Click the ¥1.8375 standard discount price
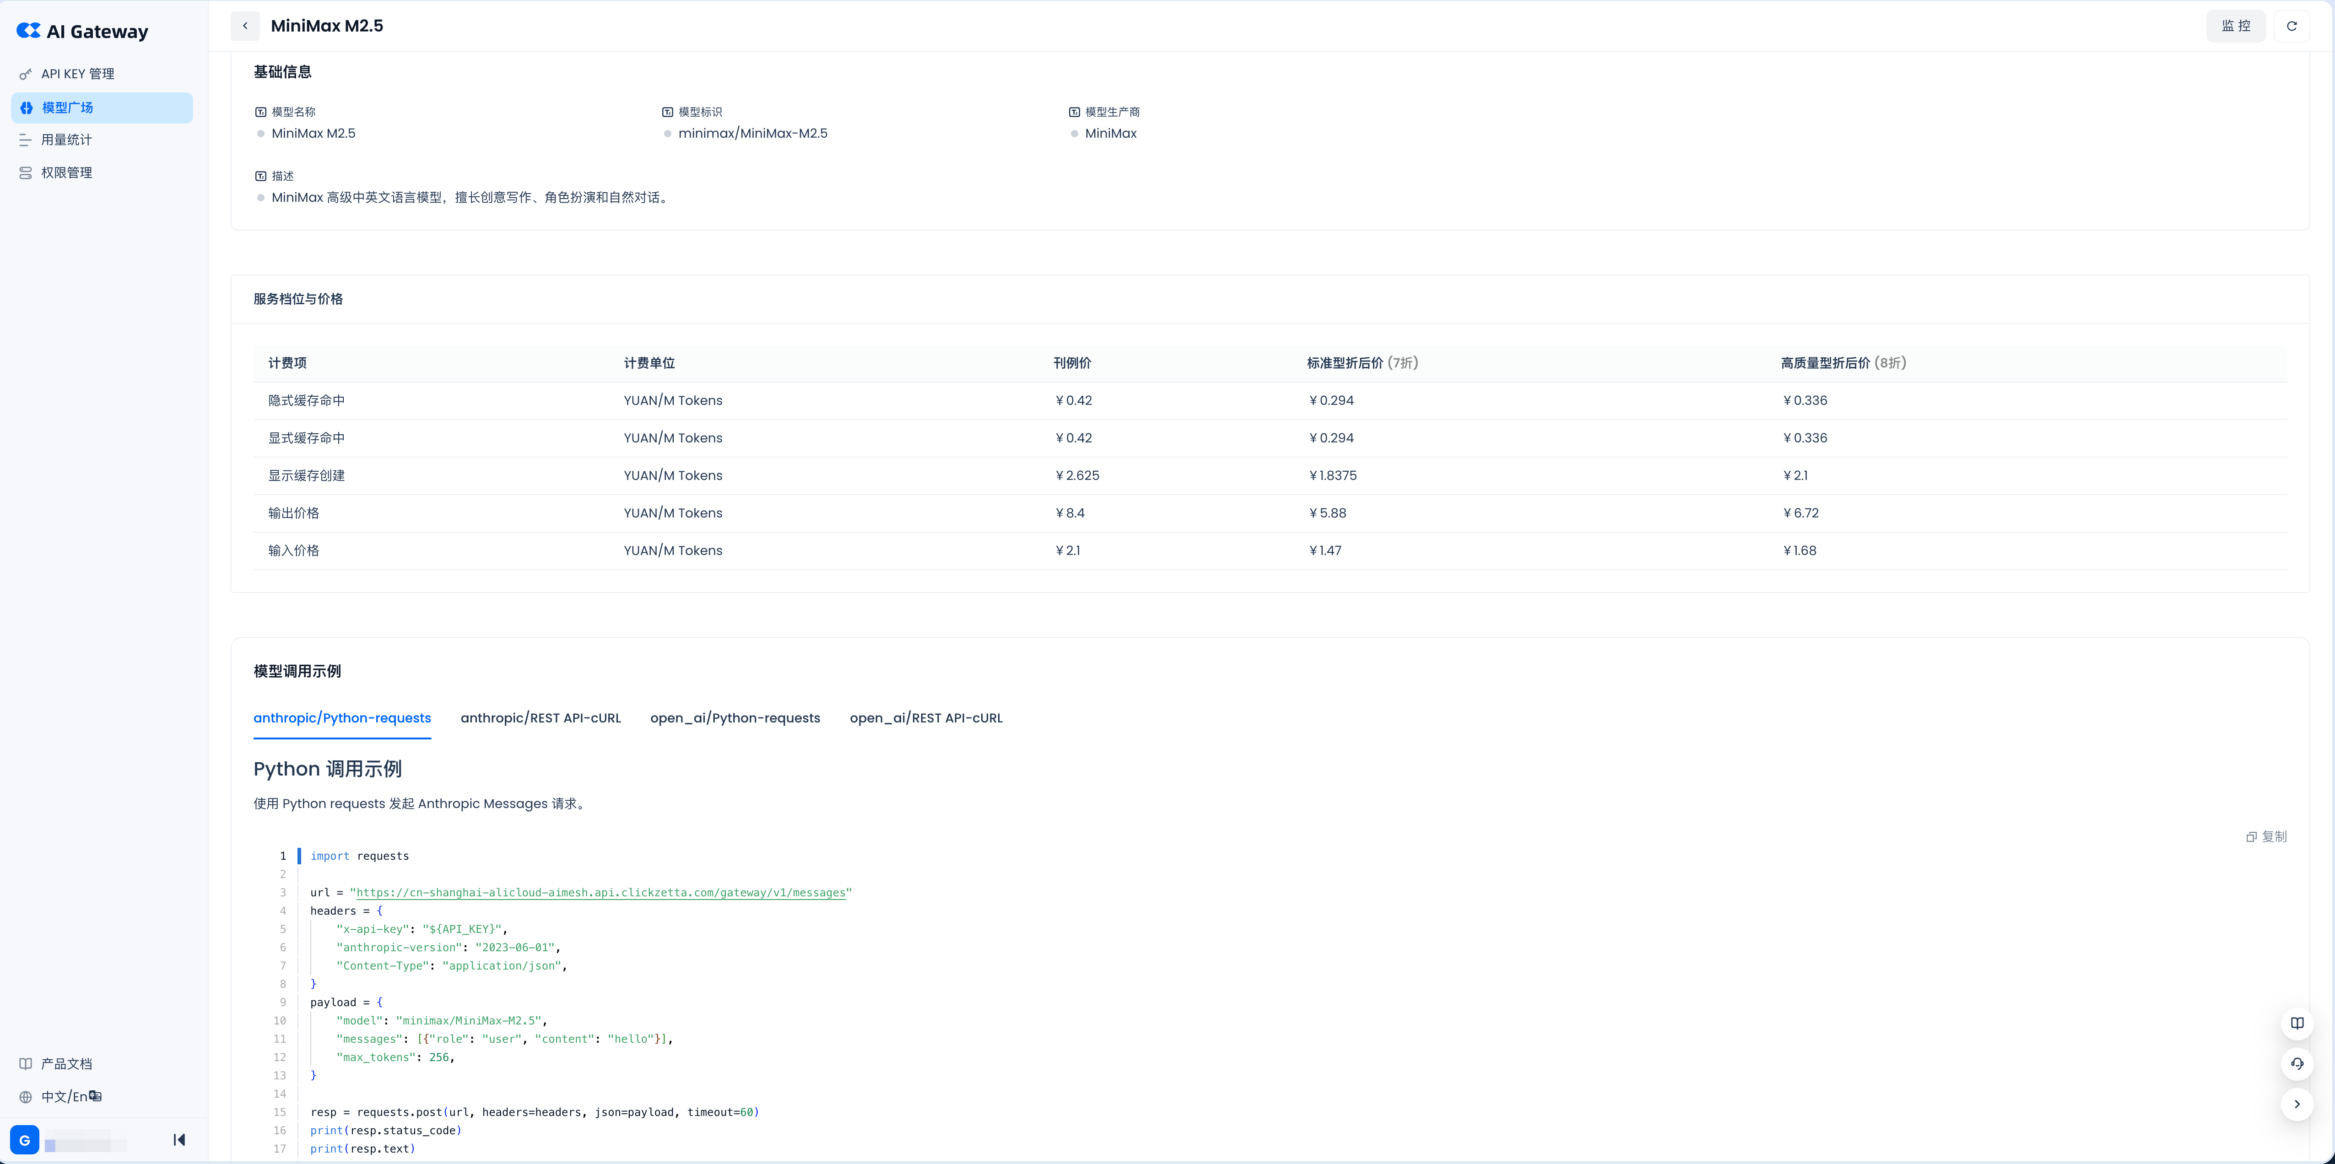Screen dimensions: 2335x1164 tap(1332, 476)
